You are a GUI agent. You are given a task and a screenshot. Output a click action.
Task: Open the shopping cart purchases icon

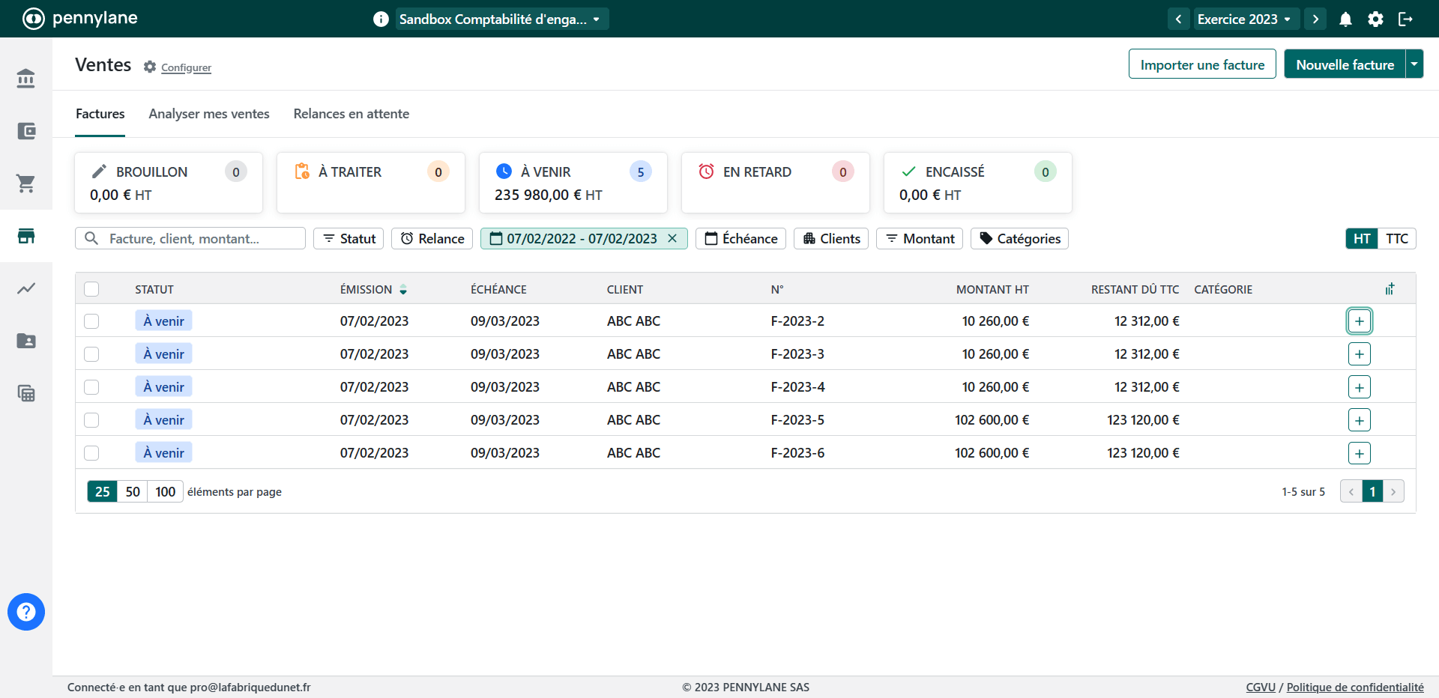click(26, 183)
